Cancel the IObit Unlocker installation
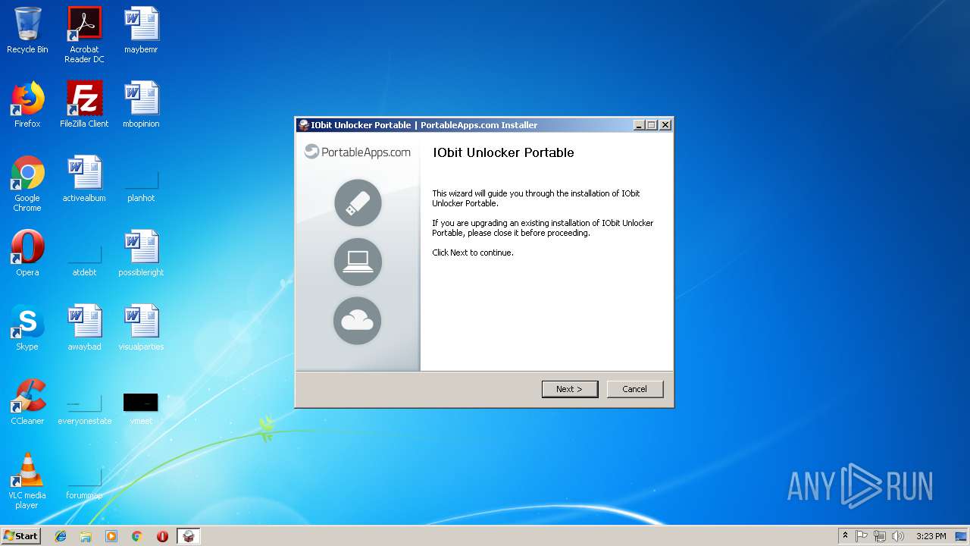 635,389
